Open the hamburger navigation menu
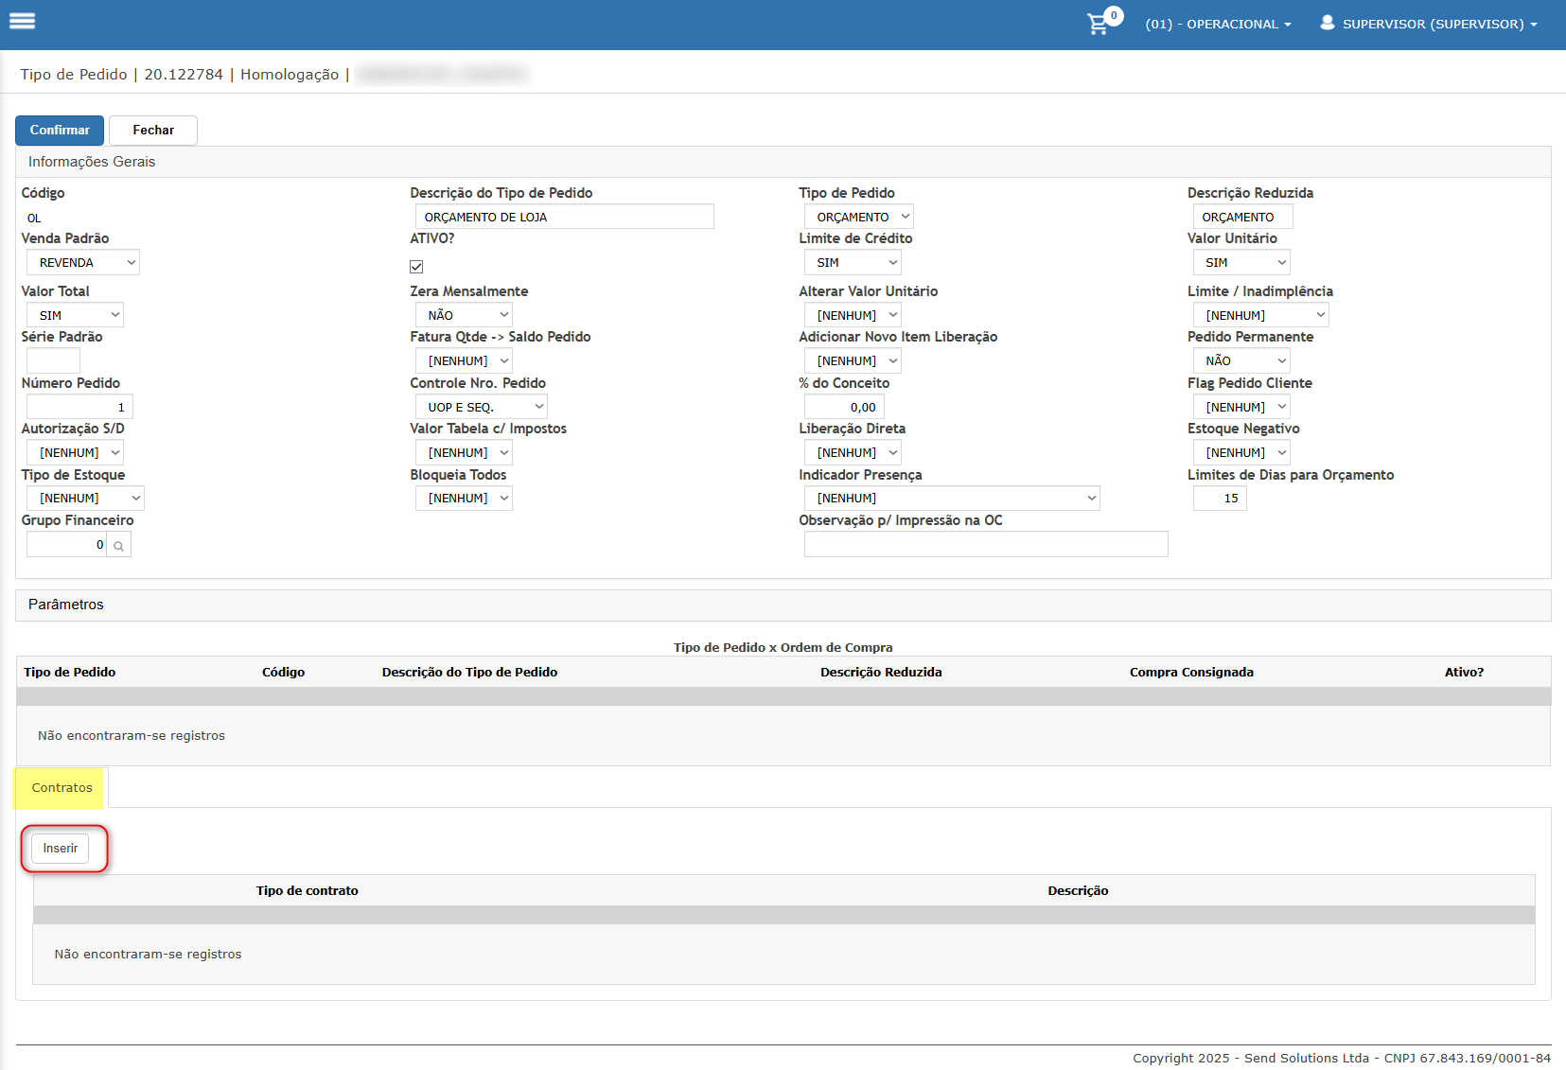Viewport: 1566px width, 1070px height. pyautogui.click(x=22, y=21)
